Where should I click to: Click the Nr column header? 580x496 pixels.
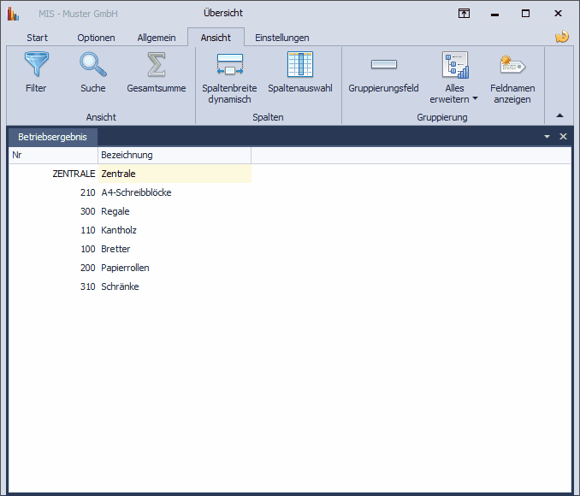click(x=53, y=155)
